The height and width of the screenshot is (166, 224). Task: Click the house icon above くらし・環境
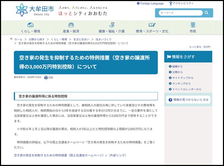coord(30,25)
